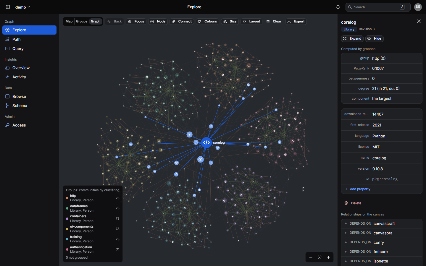Screen dimensions: 426x266
Task: Close the corelog details panel
Action: (x=419, y=21)
